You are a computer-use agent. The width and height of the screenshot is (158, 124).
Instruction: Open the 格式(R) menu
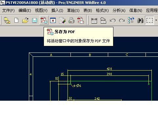click(x=102, y=10)
